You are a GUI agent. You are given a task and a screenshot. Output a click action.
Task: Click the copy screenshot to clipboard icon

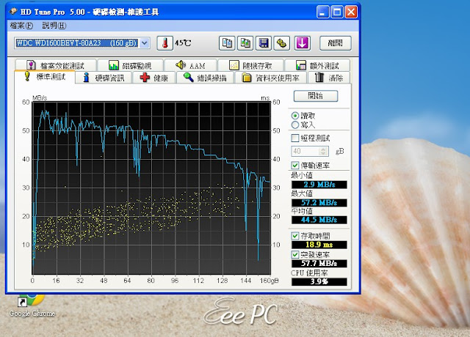[x=246, y=42]
